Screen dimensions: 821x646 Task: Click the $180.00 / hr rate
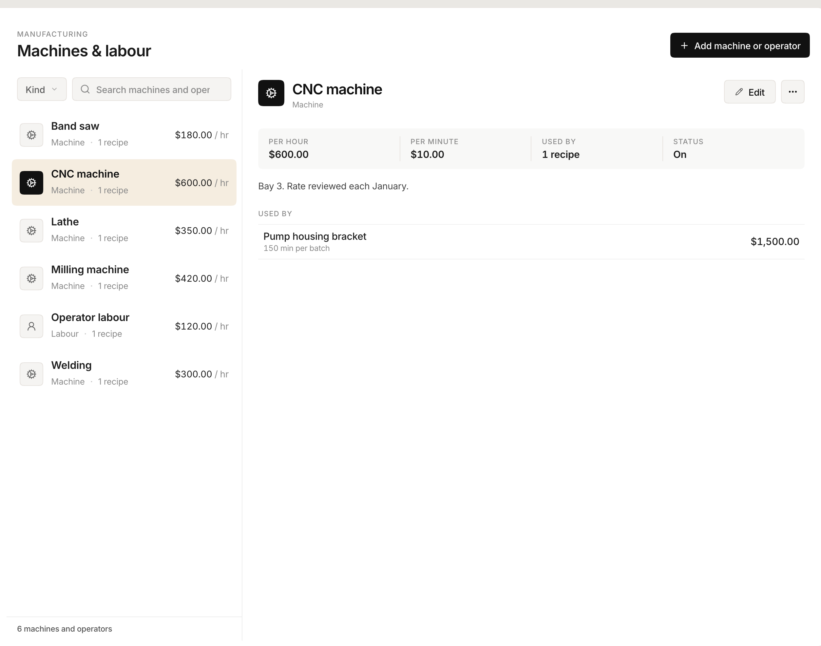pyautogui.click(x=201, y=135)
